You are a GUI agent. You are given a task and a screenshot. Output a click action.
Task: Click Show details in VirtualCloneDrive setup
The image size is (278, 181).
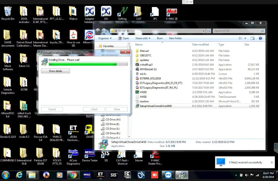pos(56,71)
